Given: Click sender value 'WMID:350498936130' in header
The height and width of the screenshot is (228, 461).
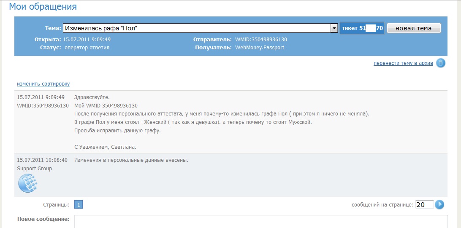Looking at the screenshot, I should pyautogui.click(x=261, y=40).
